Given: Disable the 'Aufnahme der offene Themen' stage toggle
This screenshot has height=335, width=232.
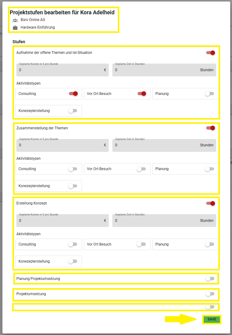Looking at the screenshot, I should pos(210,53).
